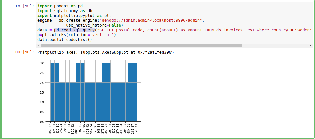Click the 433 84 x-axis label
The width and height of the screenshot is (315, 139).
point(122,128)
